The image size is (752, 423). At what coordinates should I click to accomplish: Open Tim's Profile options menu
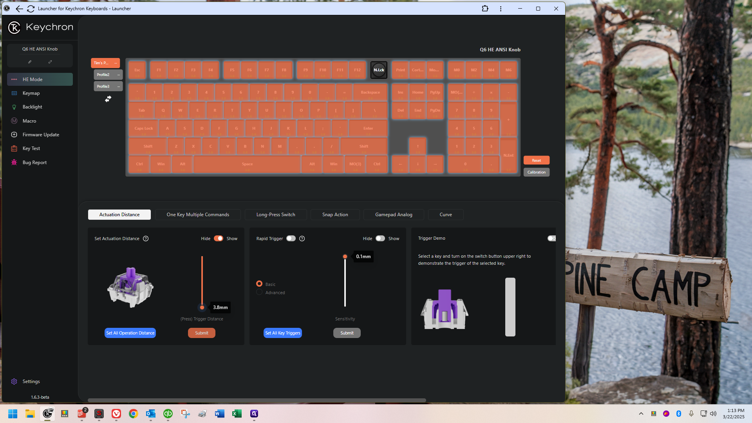[116, 63]
